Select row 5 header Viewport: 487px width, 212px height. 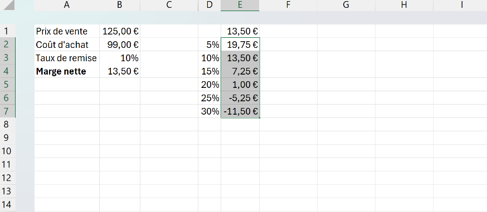click(x=7, y=85)
